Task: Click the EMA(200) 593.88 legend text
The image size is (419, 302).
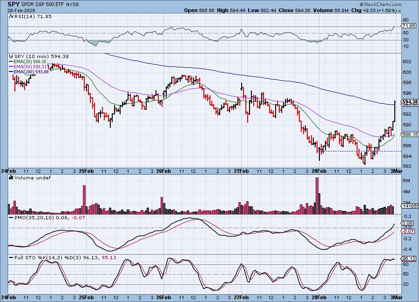Action: click(x=31, y=72)
